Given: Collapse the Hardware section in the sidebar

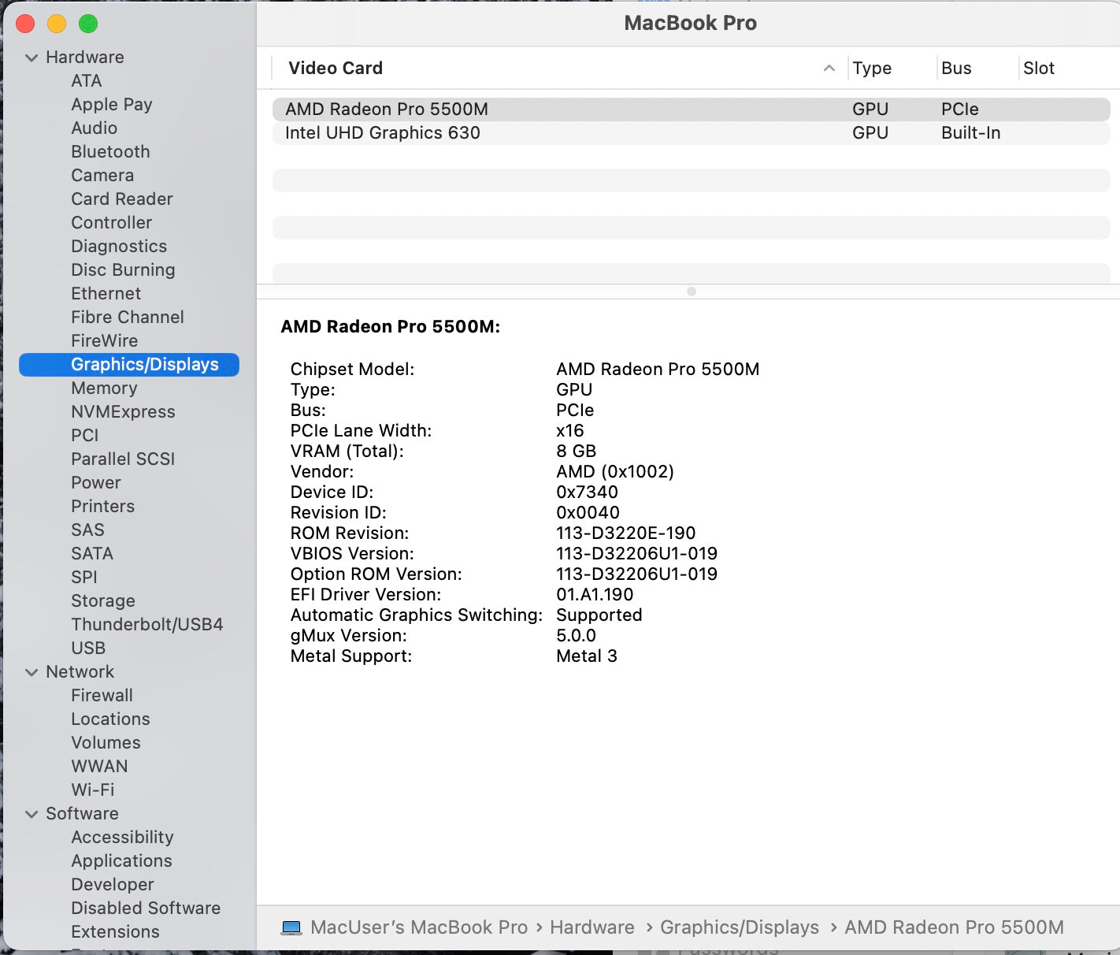Looking at the screenshot, I should 32,57.
